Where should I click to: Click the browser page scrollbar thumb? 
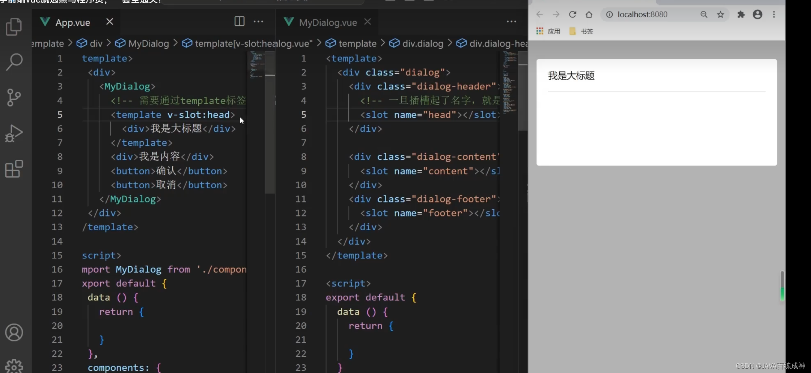(x=782, y=286)
